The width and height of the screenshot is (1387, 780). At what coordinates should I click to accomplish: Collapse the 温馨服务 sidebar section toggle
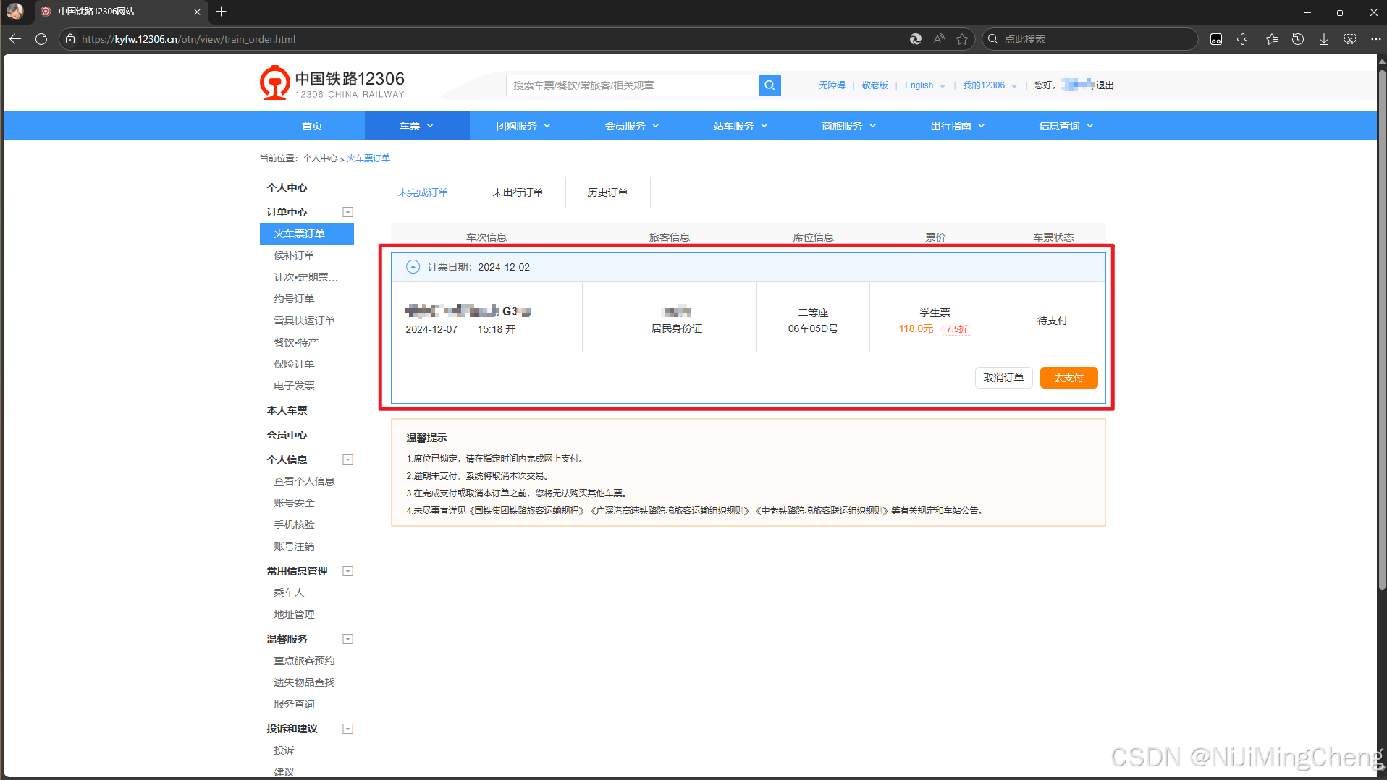pyautogui.click(x=347, y=638)
